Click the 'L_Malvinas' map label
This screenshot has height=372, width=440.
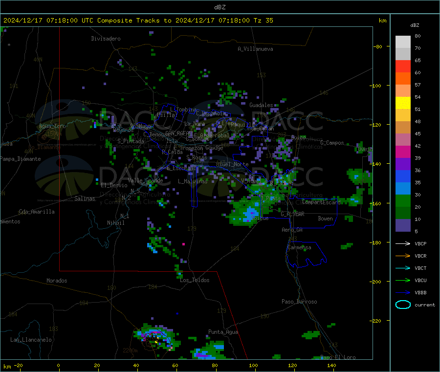[x=193, y=181]
